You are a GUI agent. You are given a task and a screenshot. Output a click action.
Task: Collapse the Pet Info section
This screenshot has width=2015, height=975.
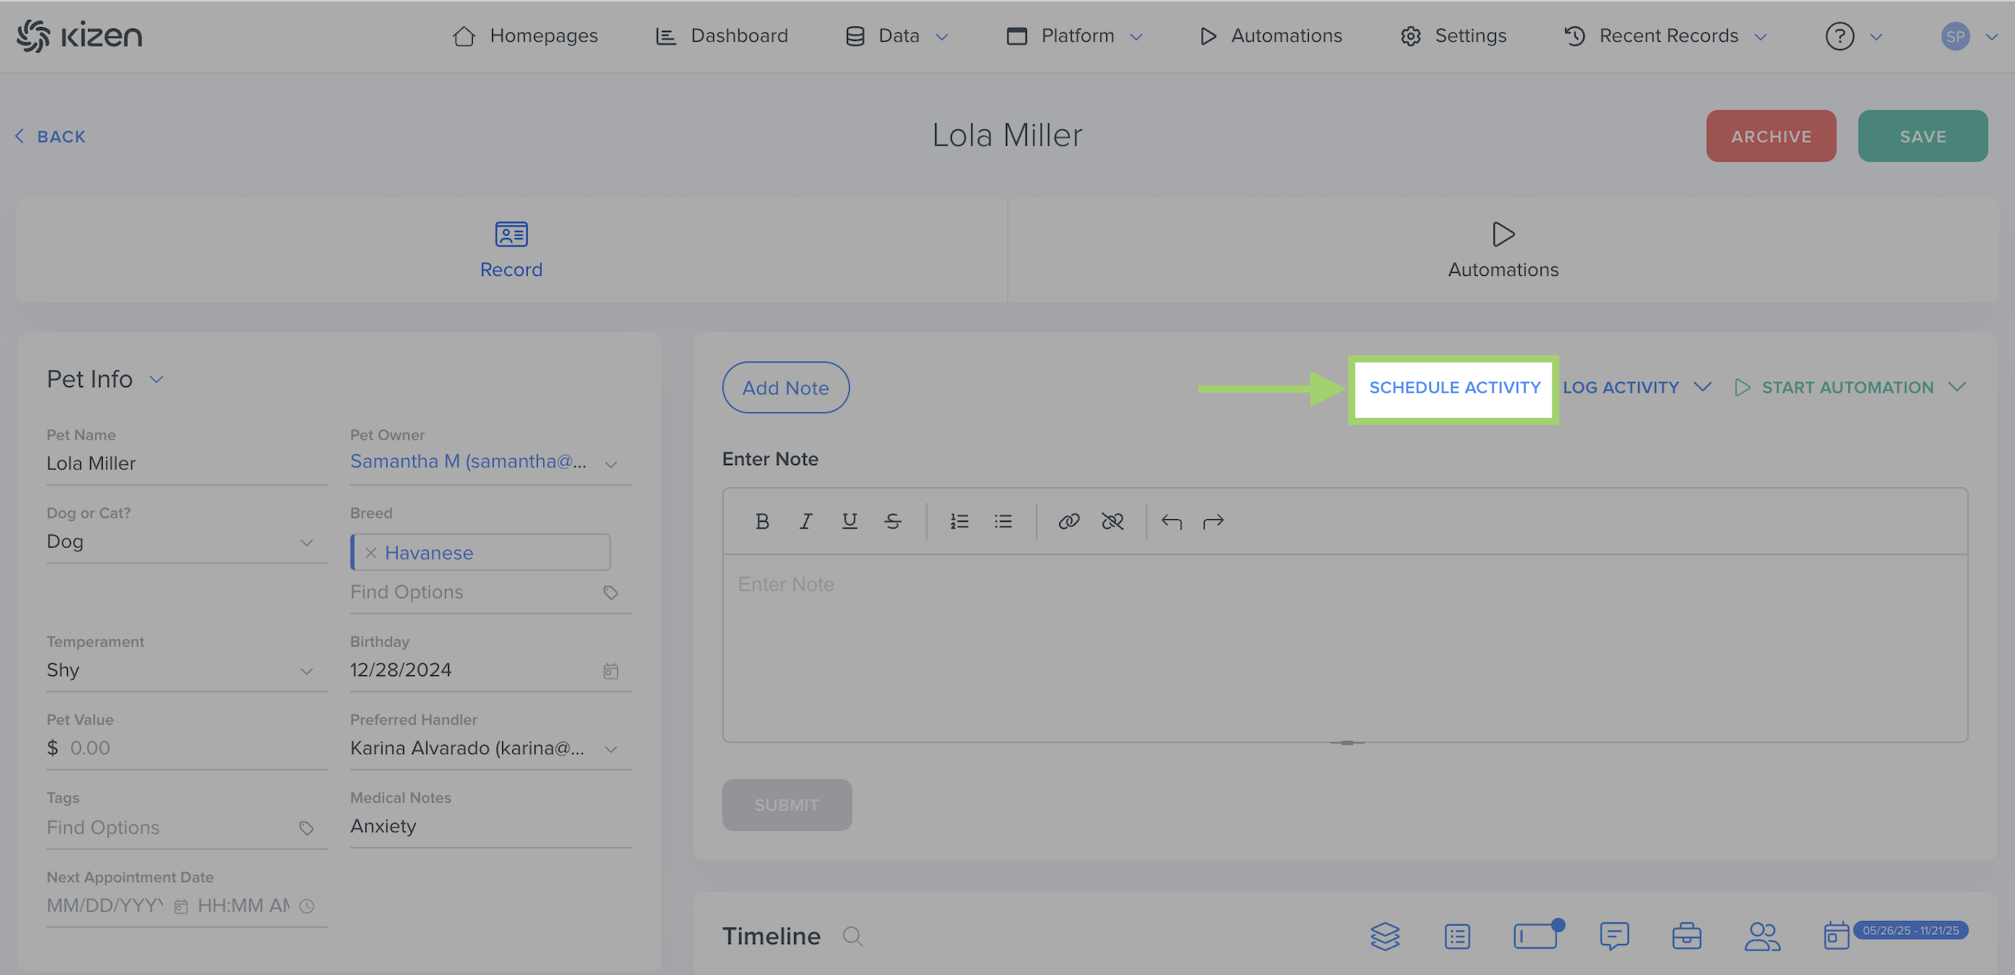(x=156, y=379)
